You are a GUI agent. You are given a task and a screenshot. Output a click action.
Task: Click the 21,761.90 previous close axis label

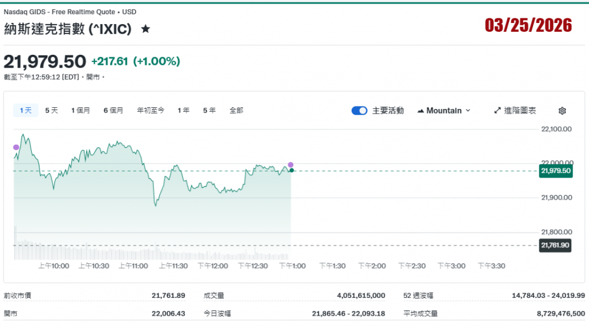point(555,245)
